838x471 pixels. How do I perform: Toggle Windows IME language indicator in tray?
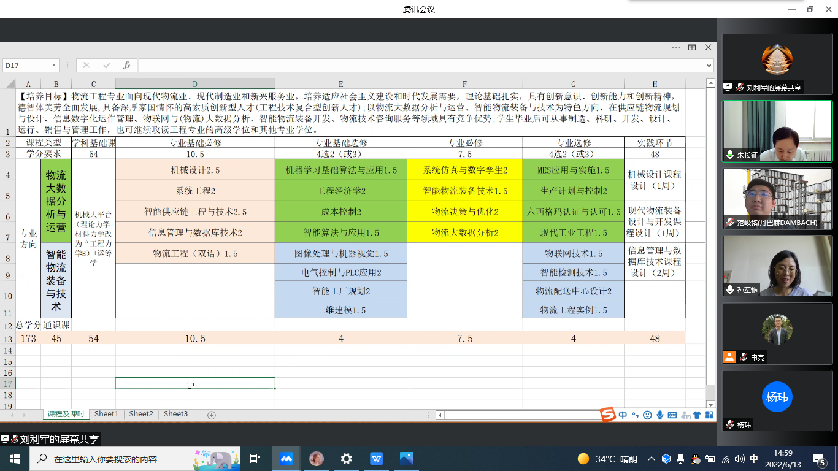tap(754, 459)
